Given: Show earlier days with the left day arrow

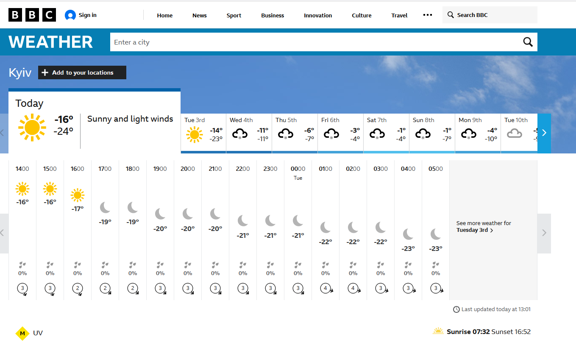Looking at the screenshot, I should point(4,133).
